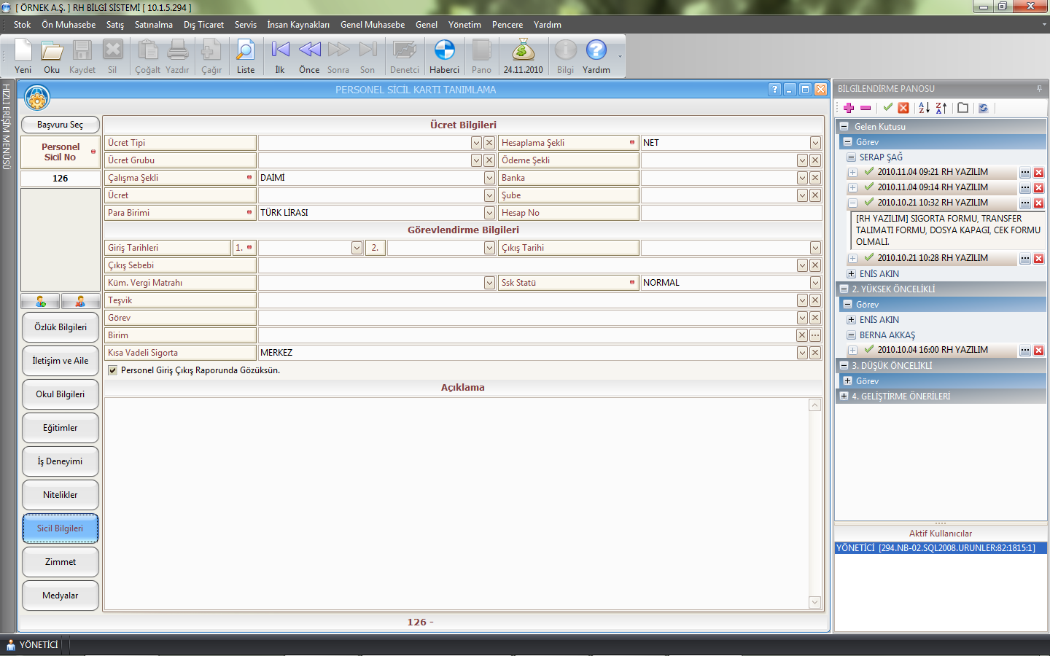Screen dimensions: 1050x656
Task: Expand the ENİS AKIN tree node under SERAP ŞAĞ
Action: 851,274
